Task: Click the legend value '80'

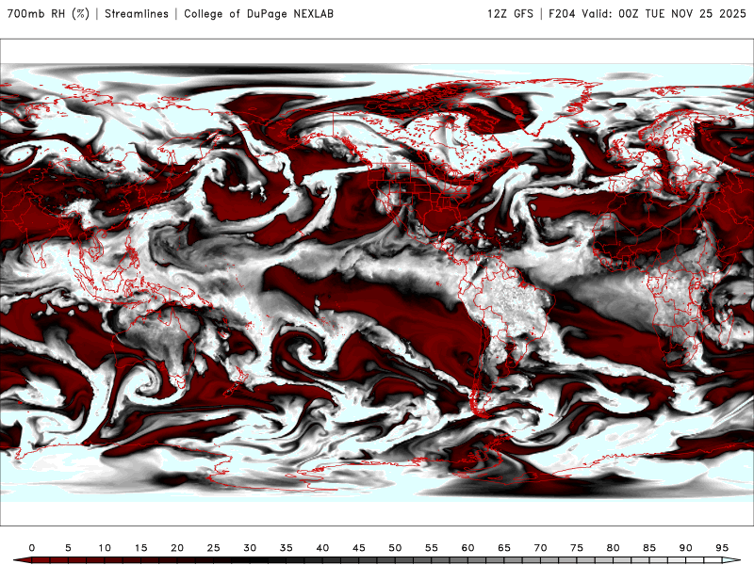Action: coord(613,548)
